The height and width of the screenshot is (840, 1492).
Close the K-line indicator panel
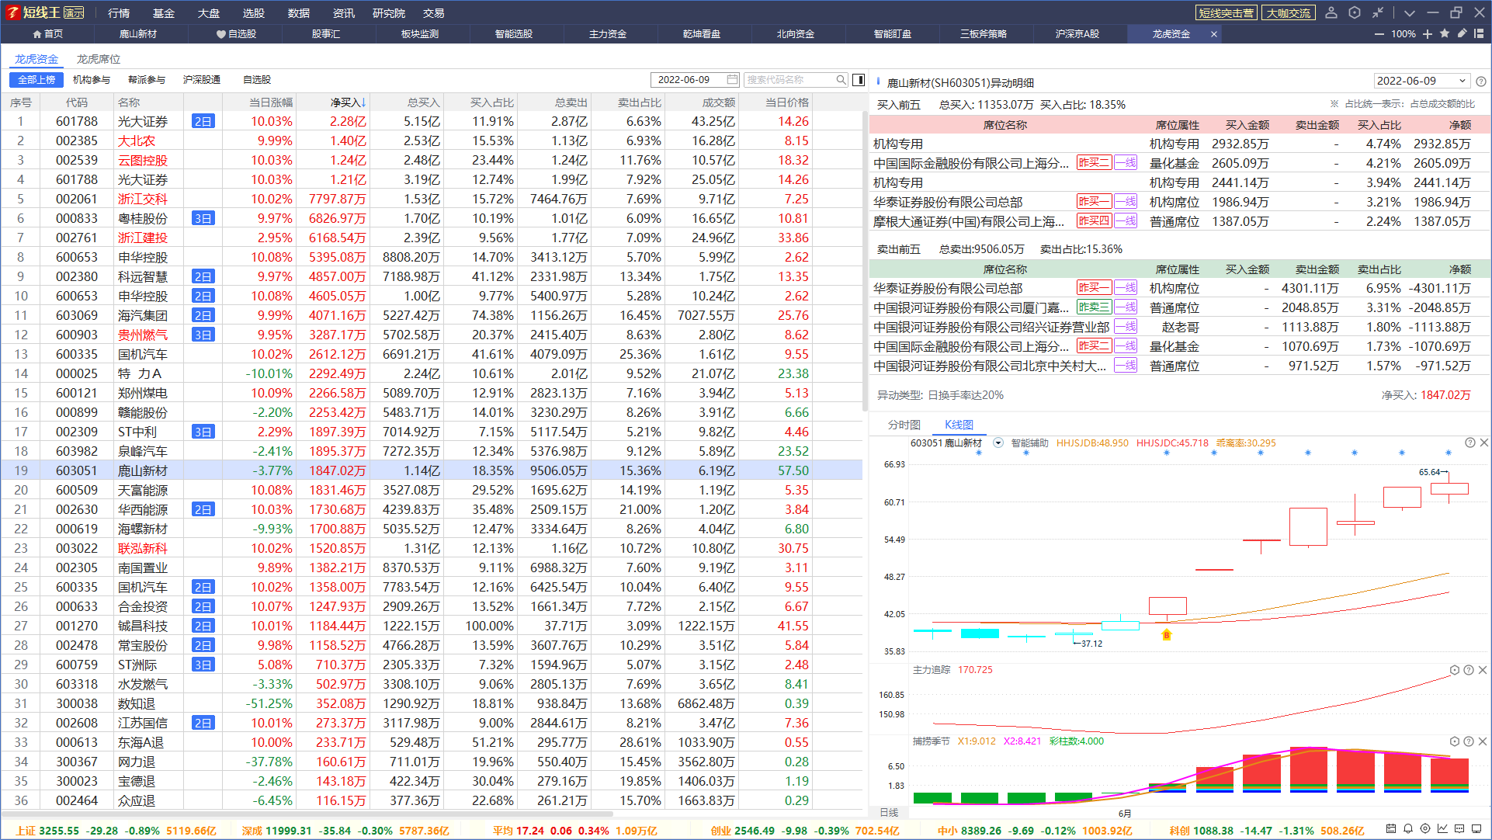pos(1483,443)
